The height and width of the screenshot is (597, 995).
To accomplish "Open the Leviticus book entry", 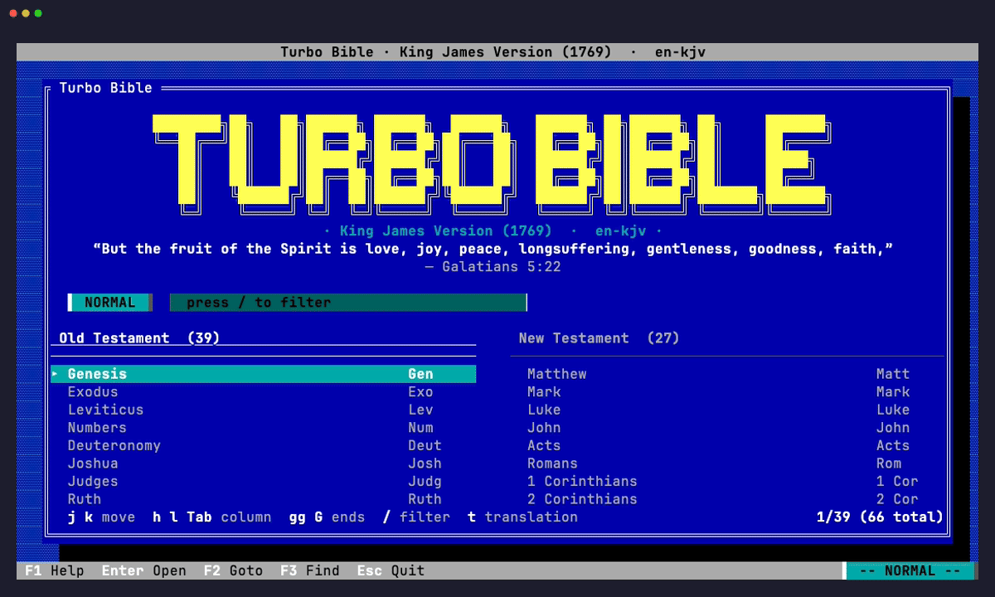I will tap(264, 410).
